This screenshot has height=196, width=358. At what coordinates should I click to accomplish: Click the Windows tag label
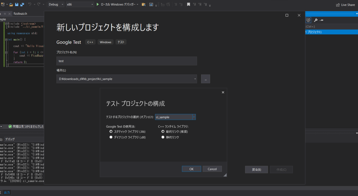coord(105,42)
